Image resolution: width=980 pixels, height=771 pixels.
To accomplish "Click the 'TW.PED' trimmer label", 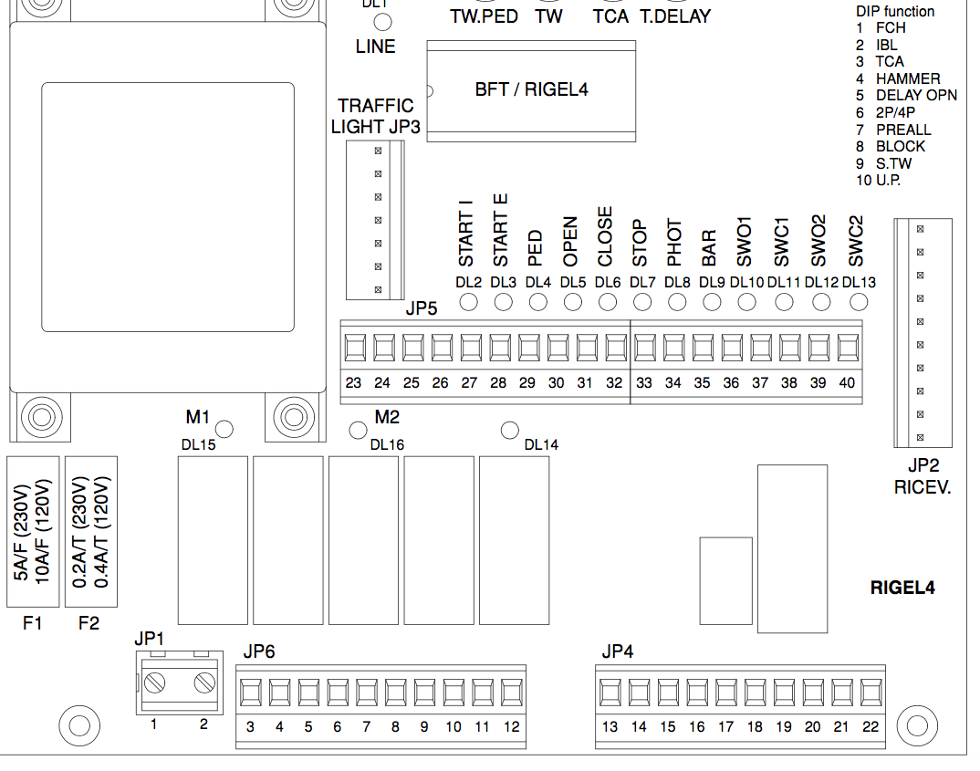I will (485, 16).
